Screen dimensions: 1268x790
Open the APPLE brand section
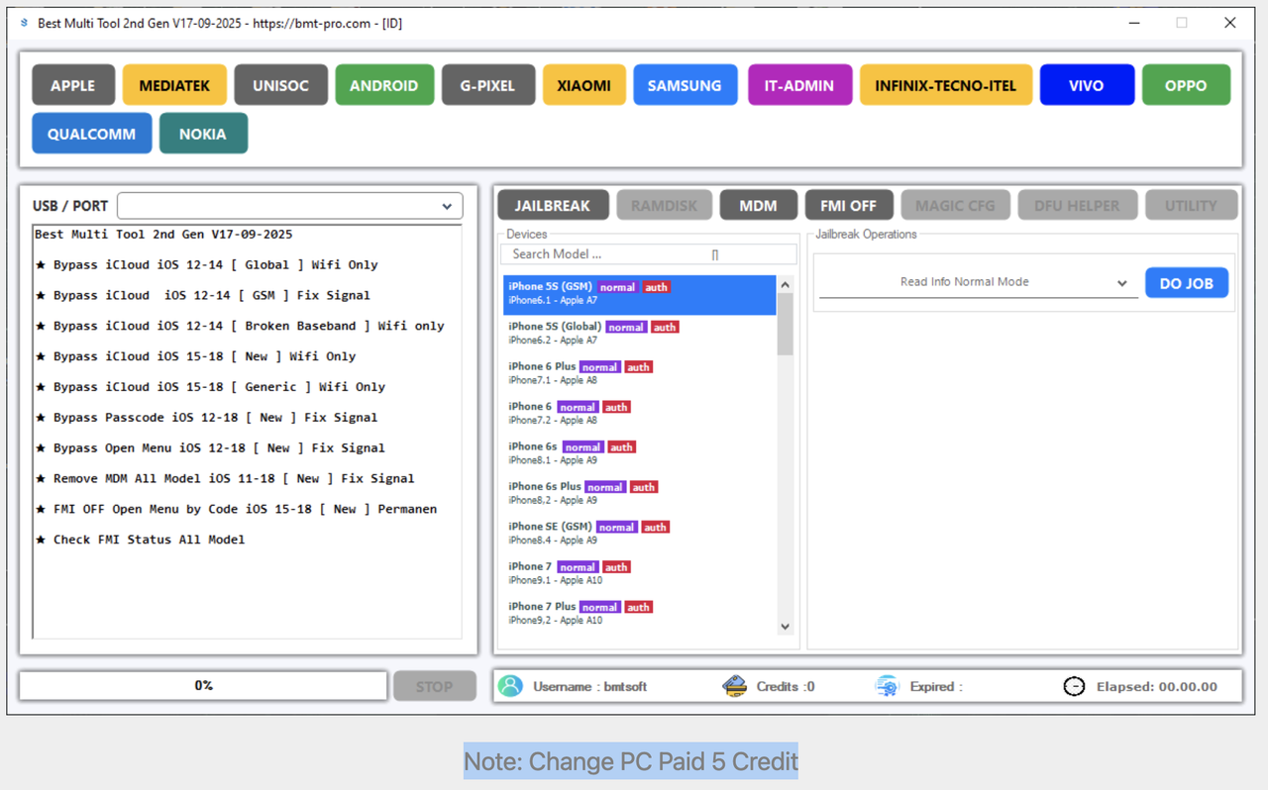(x=73, y=85)
